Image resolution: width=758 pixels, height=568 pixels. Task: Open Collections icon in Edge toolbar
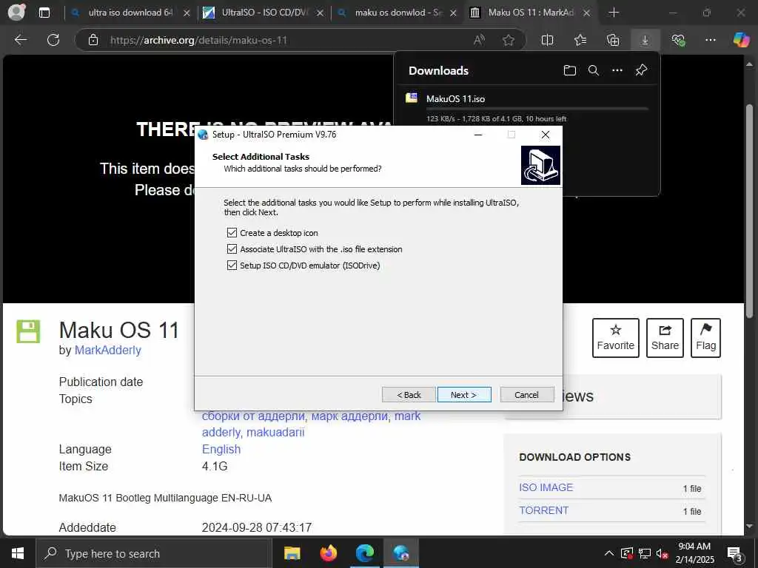[613, 40]
